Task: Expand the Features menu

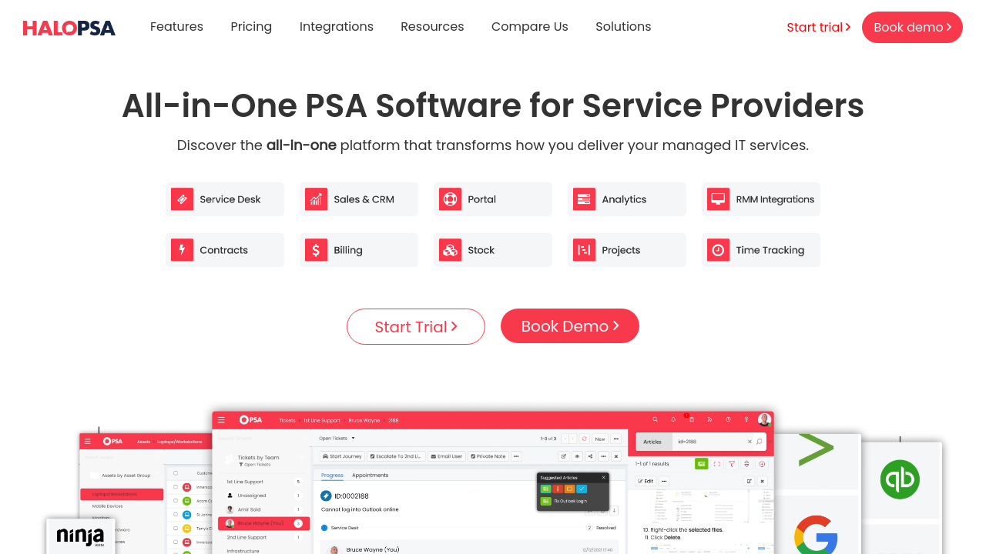Action: 176,27
